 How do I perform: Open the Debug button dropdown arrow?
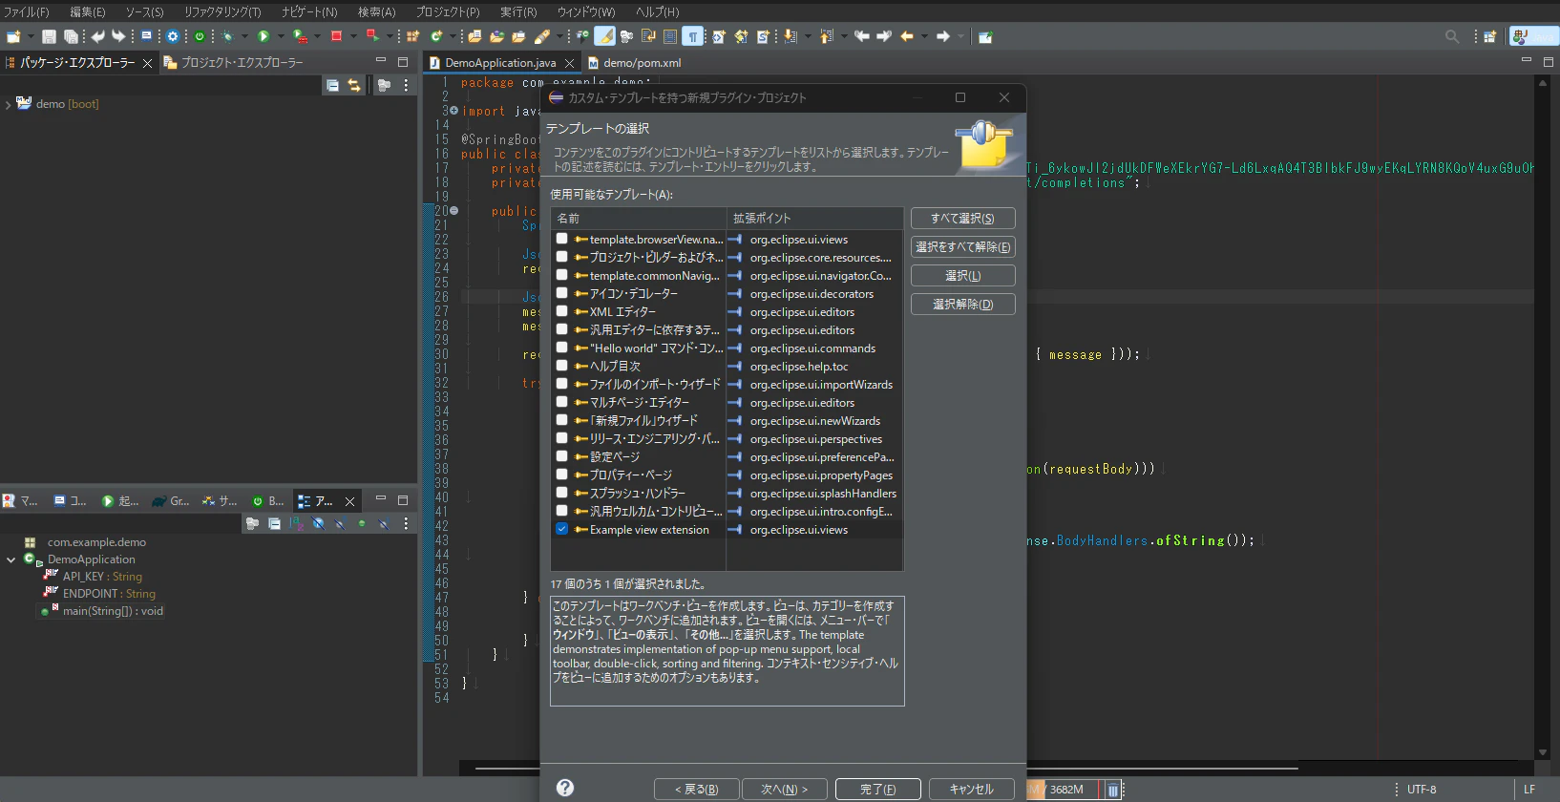pyautogui.click(x=244, y=36)
